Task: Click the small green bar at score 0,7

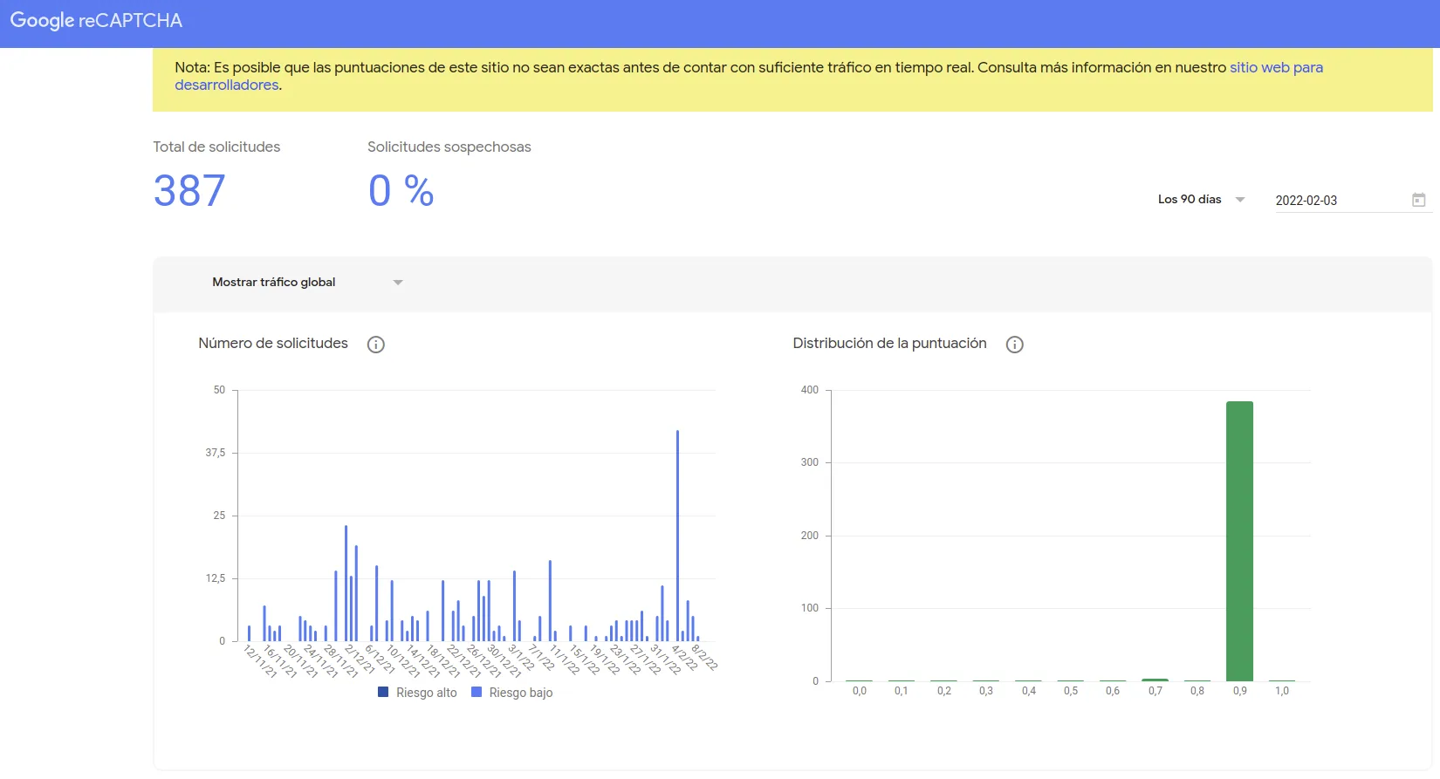Action: click(1155, 680)
